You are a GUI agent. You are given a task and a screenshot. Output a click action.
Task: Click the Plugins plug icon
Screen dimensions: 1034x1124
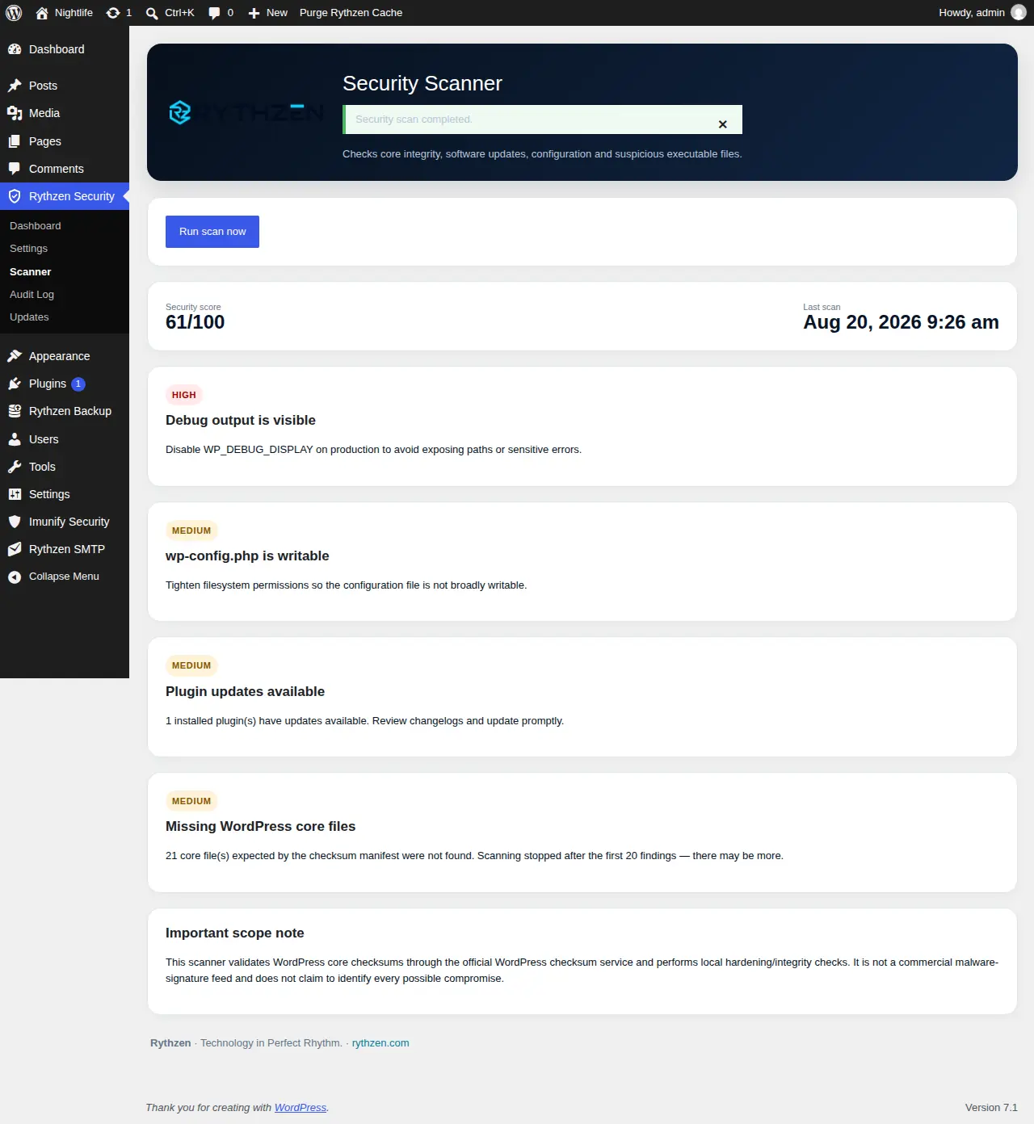point(15,384)
